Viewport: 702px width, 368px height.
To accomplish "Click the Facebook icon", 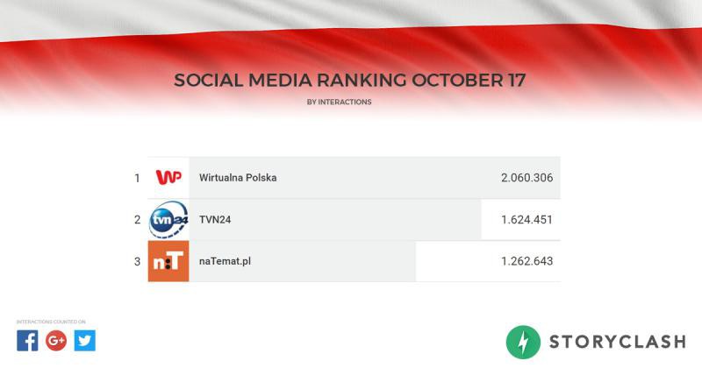I will (x=27, y=341).
